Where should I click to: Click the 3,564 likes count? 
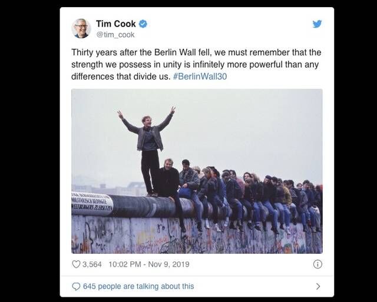(92, 264)
